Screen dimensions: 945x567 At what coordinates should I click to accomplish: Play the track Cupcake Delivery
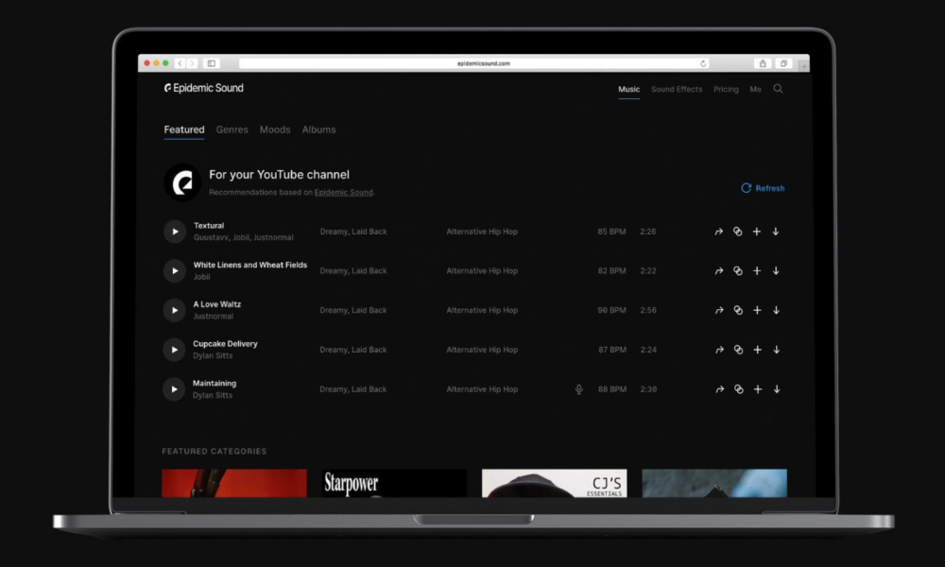174,350
